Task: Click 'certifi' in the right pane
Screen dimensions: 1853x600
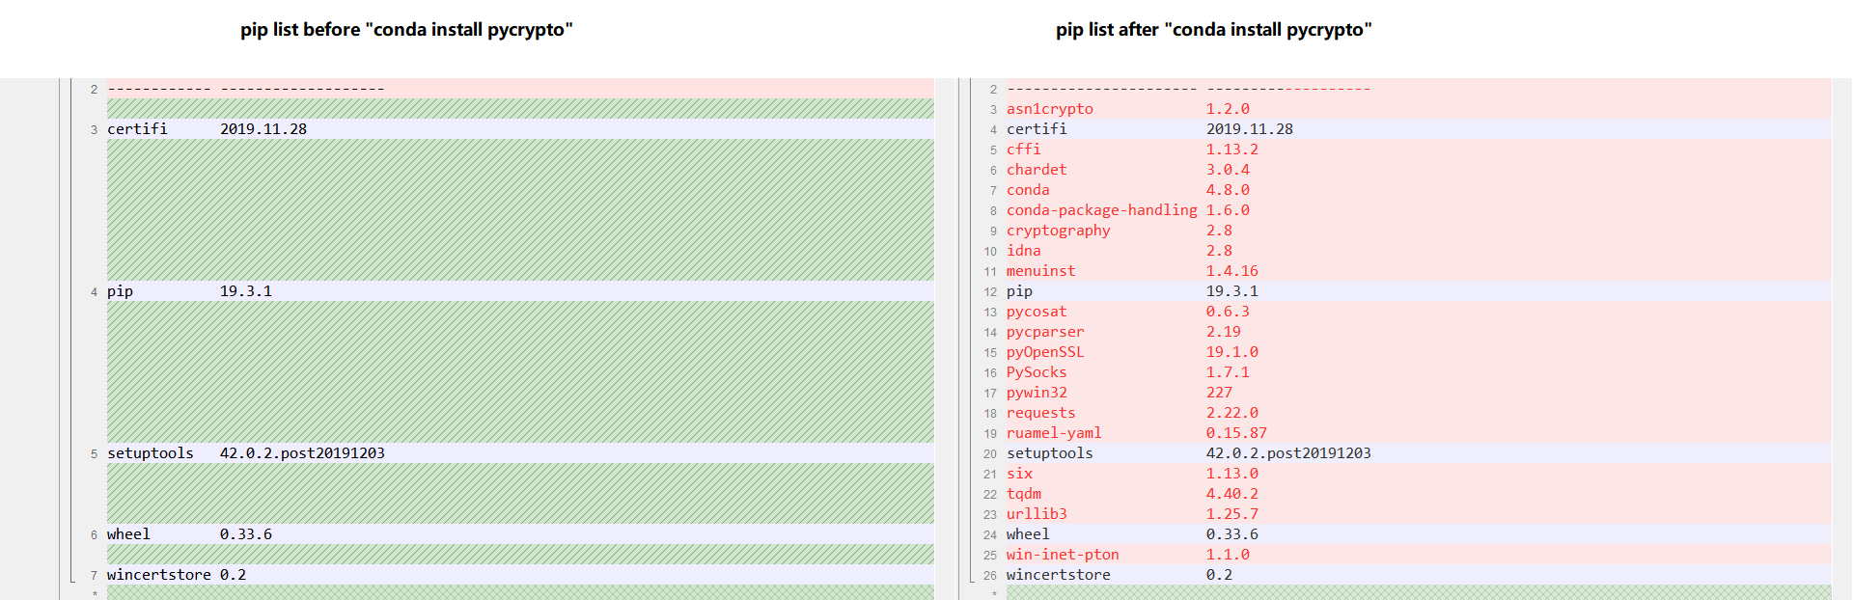Action: pyautogui.click(x=1037, y=129)
